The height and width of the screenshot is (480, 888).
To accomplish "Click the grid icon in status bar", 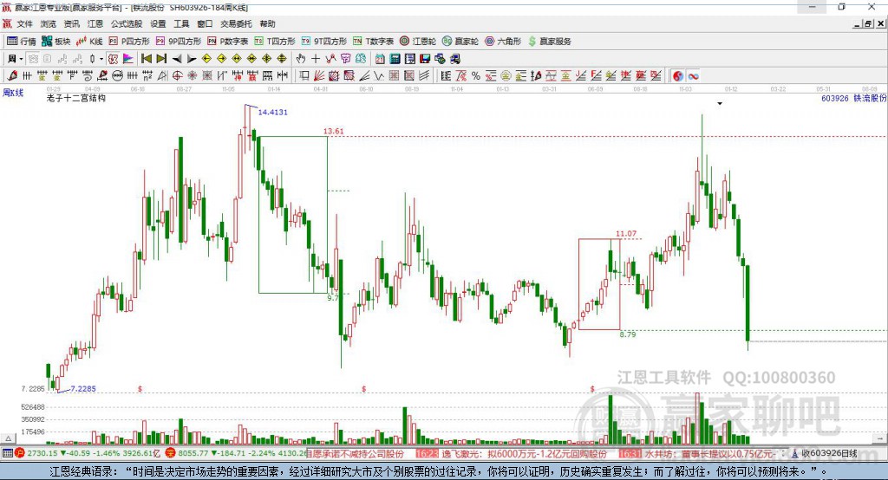I will click(7, 453).
